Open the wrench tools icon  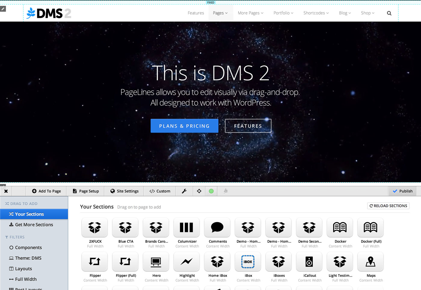point(184,191)
